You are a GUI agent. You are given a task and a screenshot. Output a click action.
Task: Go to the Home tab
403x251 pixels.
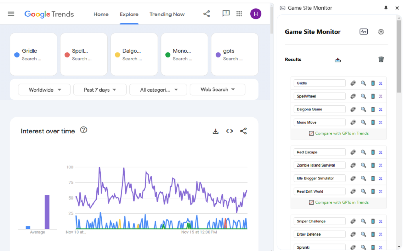(x=101, y=14)
